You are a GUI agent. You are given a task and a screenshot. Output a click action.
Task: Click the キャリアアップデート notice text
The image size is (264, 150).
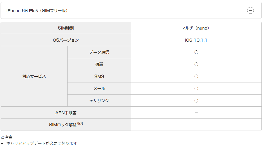42,144
